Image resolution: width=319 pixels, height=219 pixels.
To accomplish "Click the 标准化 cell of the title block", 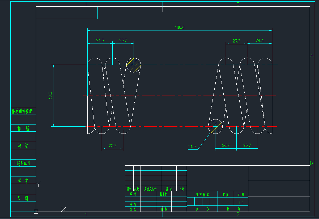I will pyautogui.click(x=164, y=195).
